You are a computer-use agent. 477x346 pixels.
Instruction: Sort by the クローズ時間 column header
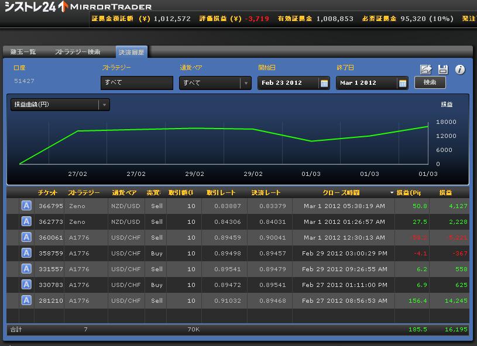341,193
